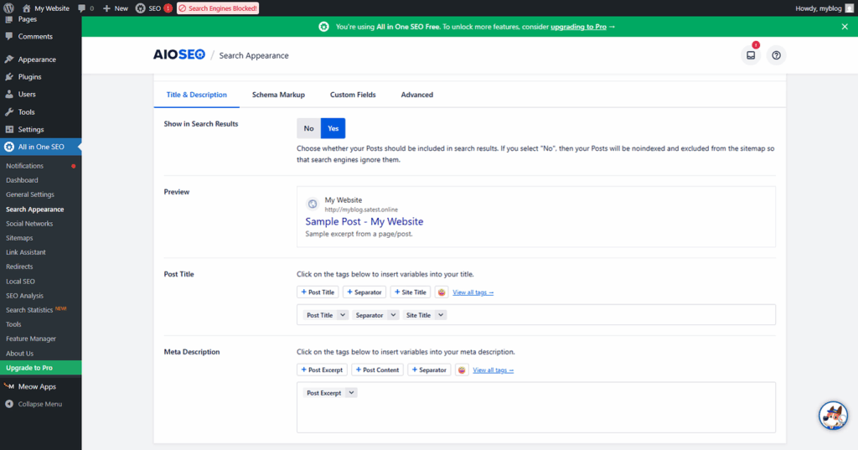Click View all tags under Post Title
This screenshot has height=450, width=858.
click(473, 292)
